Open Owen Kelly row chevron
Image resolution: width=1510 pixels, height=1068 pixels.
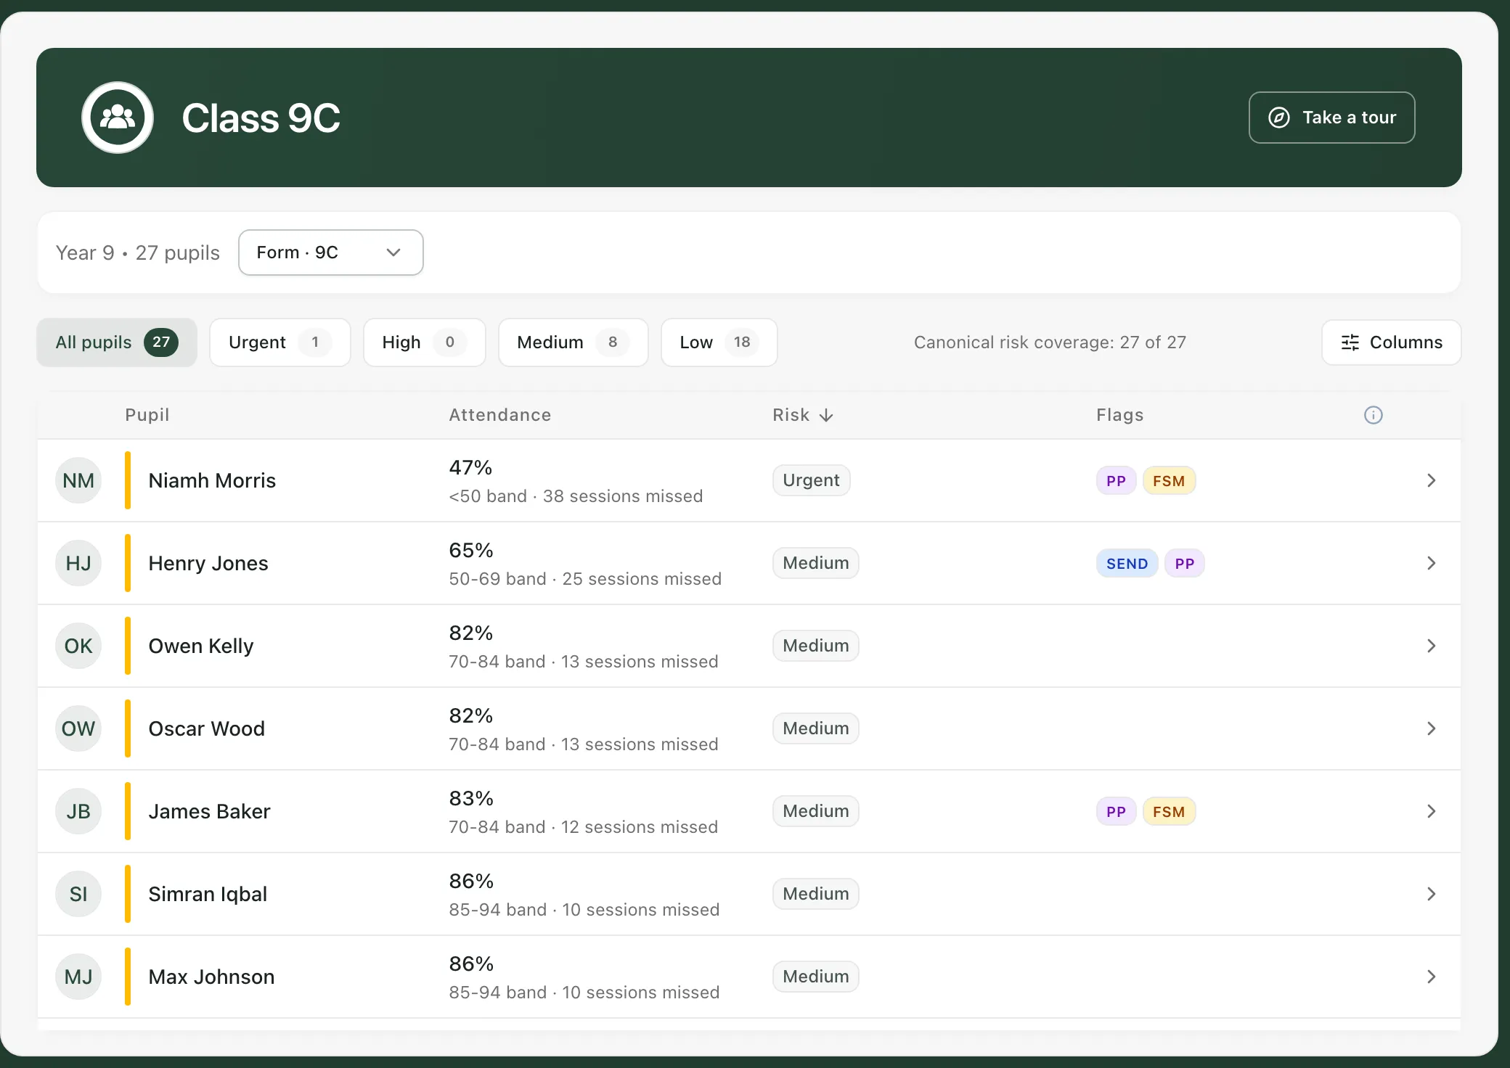pyautogui.click(x=1432, y=646)
